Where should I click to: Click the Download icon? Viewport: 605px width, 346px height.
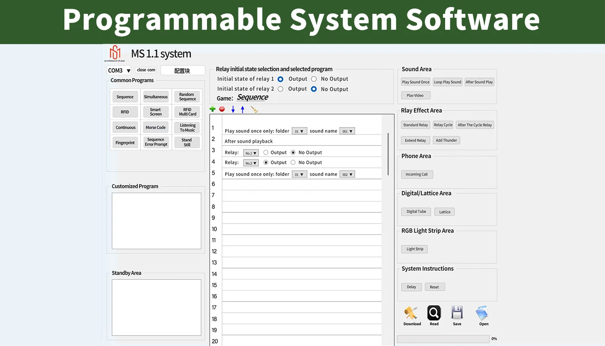point(412,313)
